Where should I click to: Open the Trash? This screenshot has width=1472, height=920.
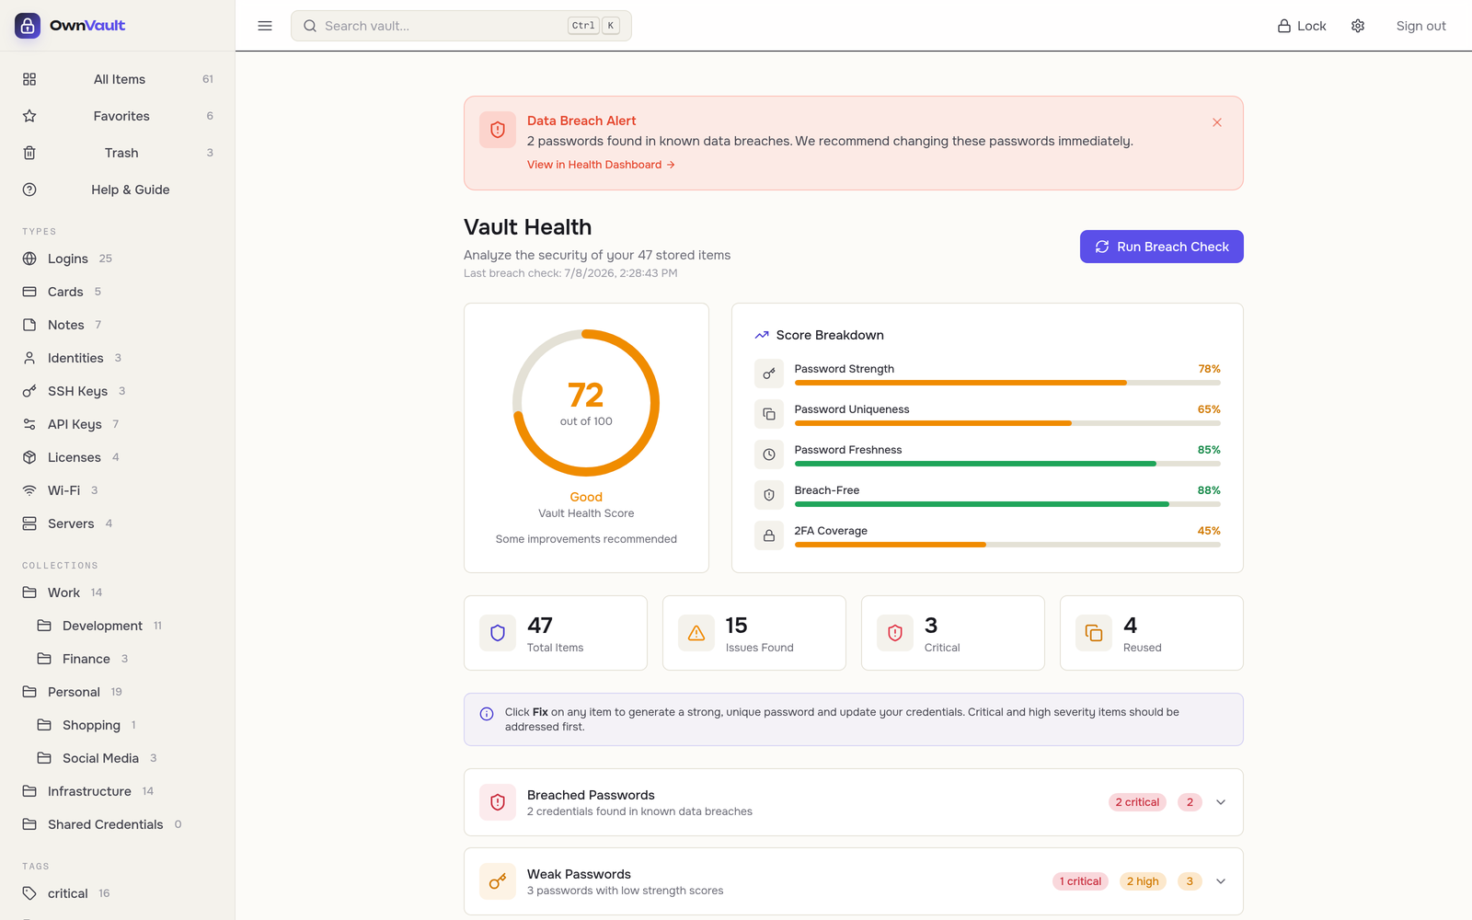point(118,153)
